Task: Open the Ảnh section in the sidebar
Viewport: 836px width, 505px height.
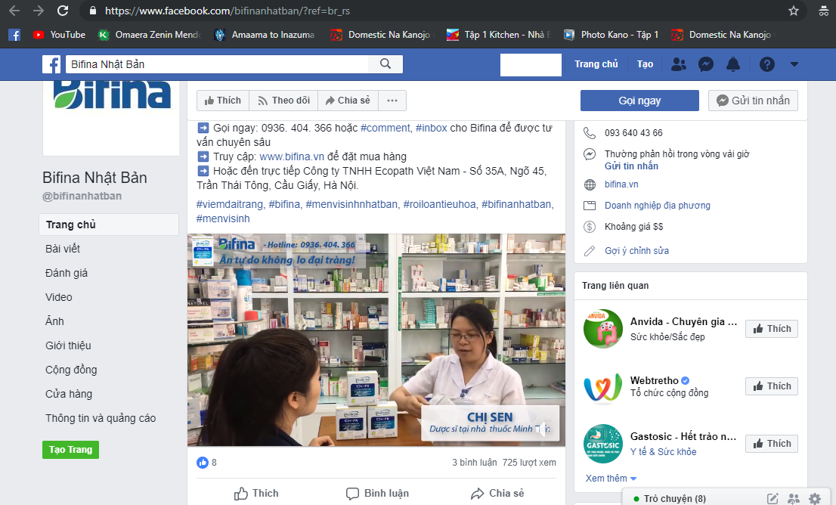Action: [54, 321]
